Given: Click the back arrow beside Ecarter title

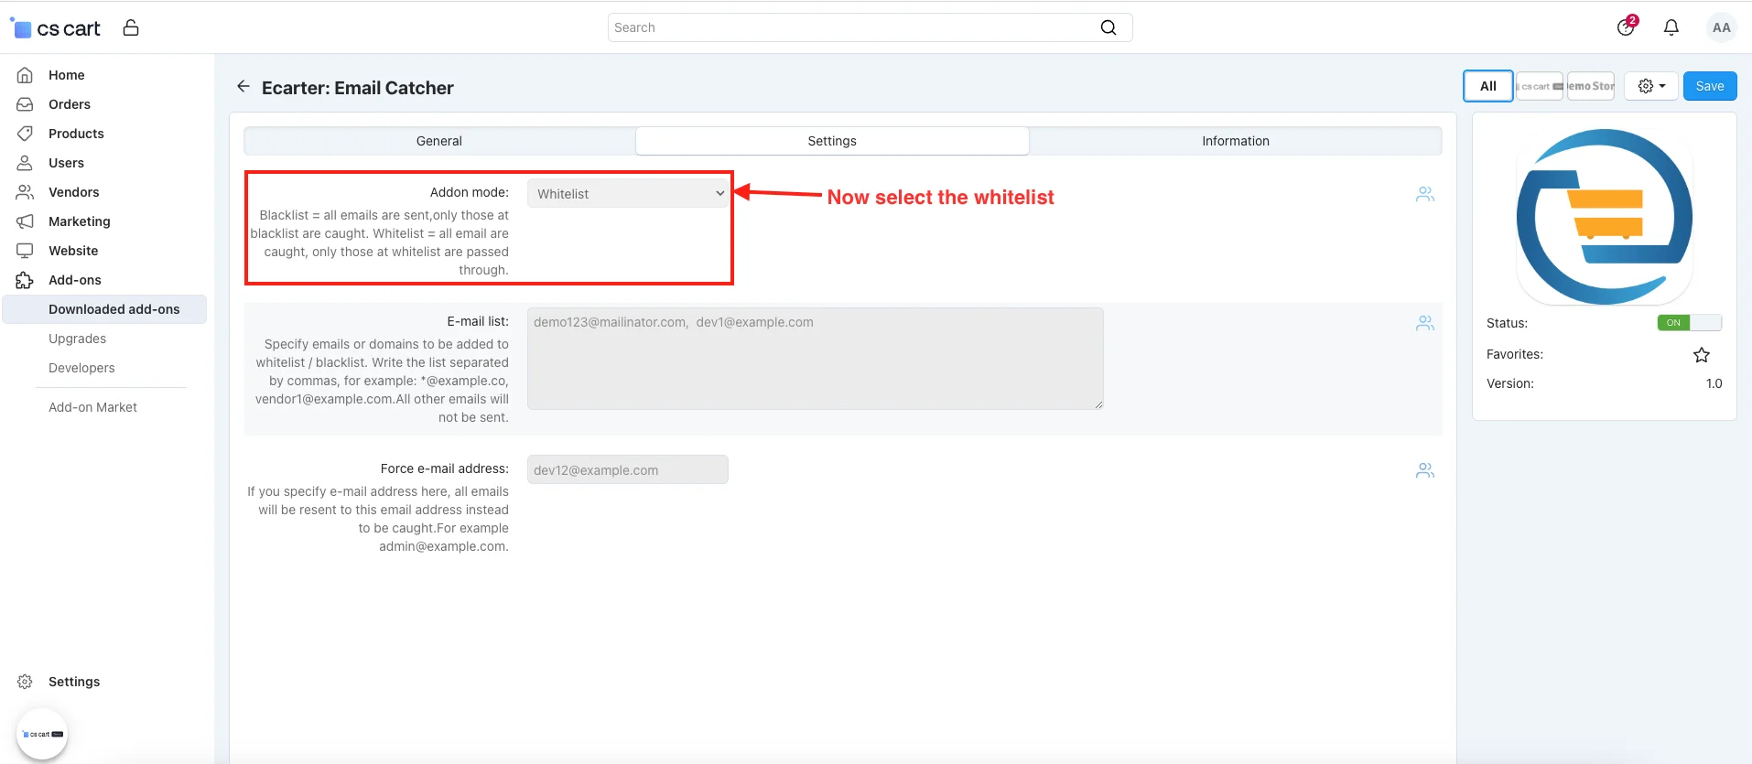Looking at the screenshot, I should coord(243,86).
